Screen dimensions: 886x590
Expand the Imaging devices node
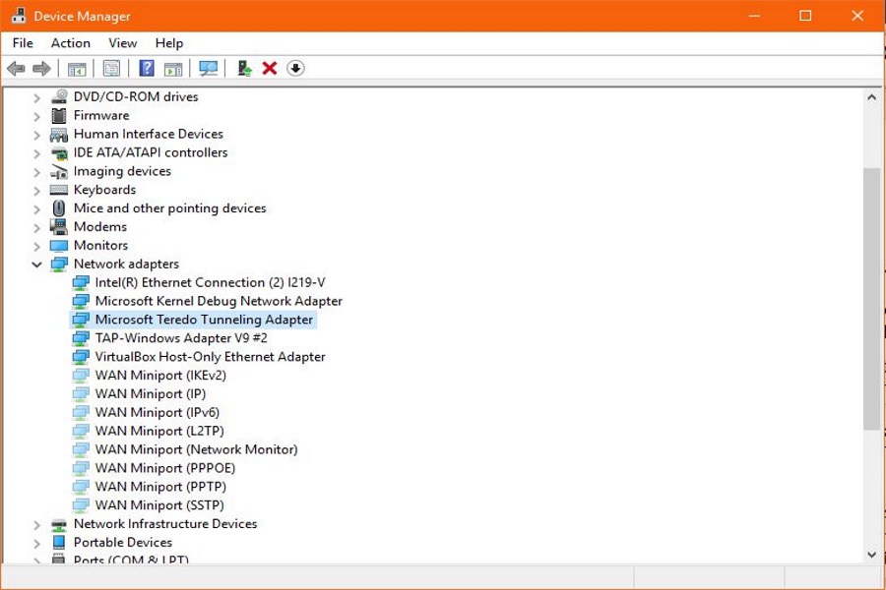36,172
